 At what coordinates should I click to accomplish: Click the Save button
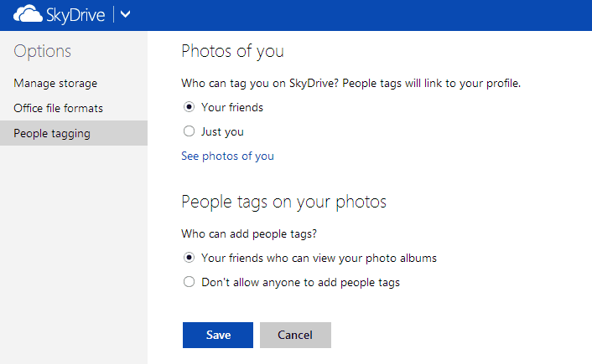(218, 335)
